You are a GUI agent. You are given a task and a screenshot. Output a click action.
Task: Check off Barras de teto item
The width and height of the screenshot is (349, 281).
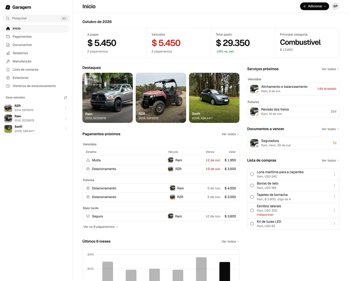[252, 185]
